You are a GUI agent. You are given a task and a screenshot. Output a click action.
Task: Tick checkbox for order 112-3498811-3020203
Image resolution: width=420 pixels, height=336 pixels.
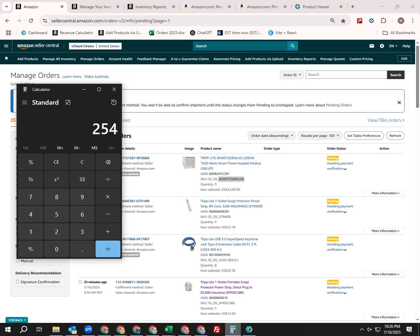pyautogui.click(x=80, y=282)
